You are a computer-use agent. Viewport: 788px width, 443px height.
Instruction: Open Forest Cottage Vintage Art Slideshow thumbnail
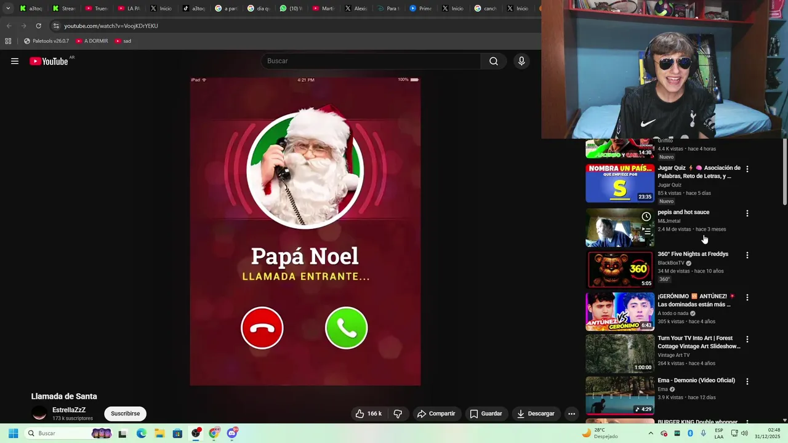point(620,354)
